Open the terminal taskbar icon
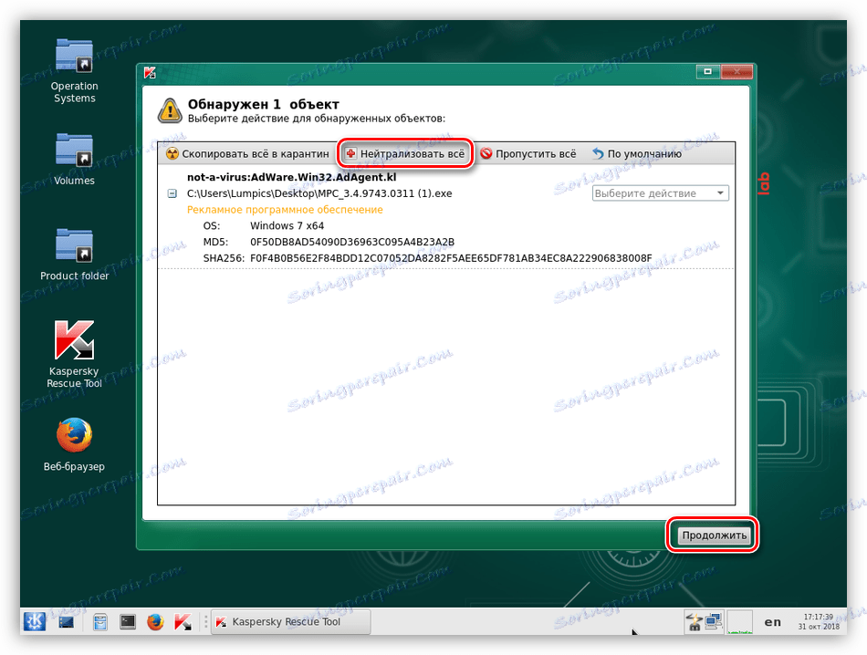The width and height of the screenshot is (867, 655). pyautogui.click(x=128, y=622)
